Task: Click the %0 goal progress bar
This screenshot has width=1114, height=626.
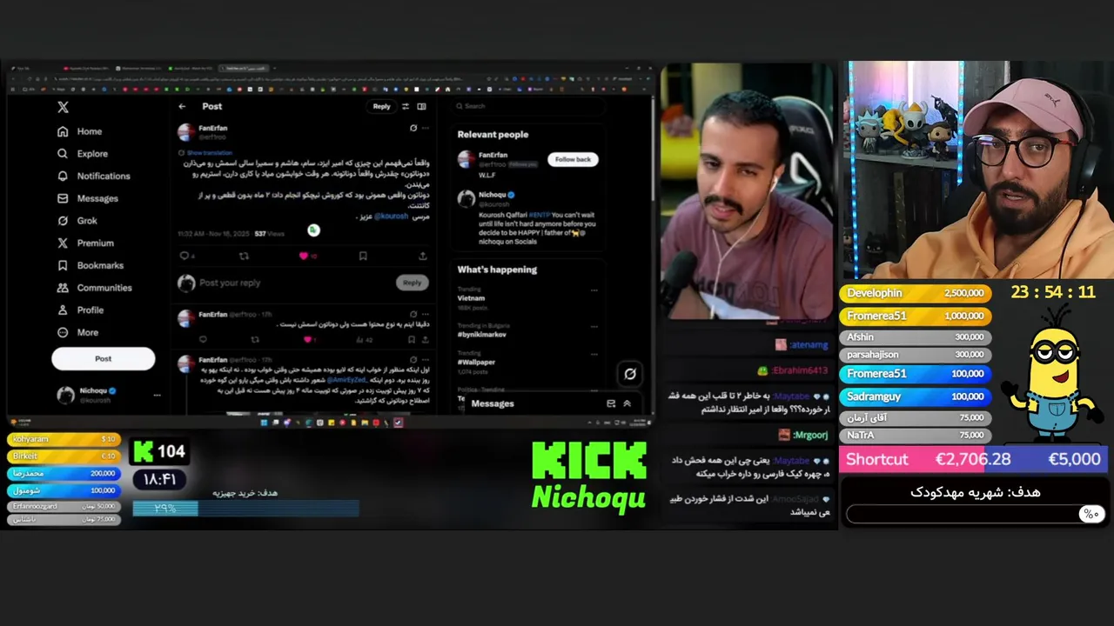Action: [975, 514]
